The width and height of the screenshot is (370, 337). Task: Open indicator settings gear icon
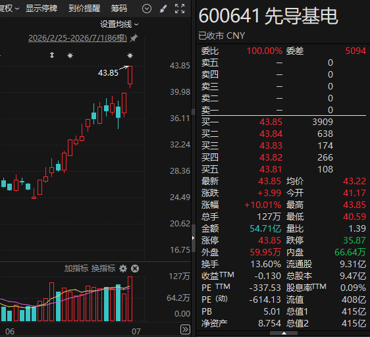tap(123, 269)
